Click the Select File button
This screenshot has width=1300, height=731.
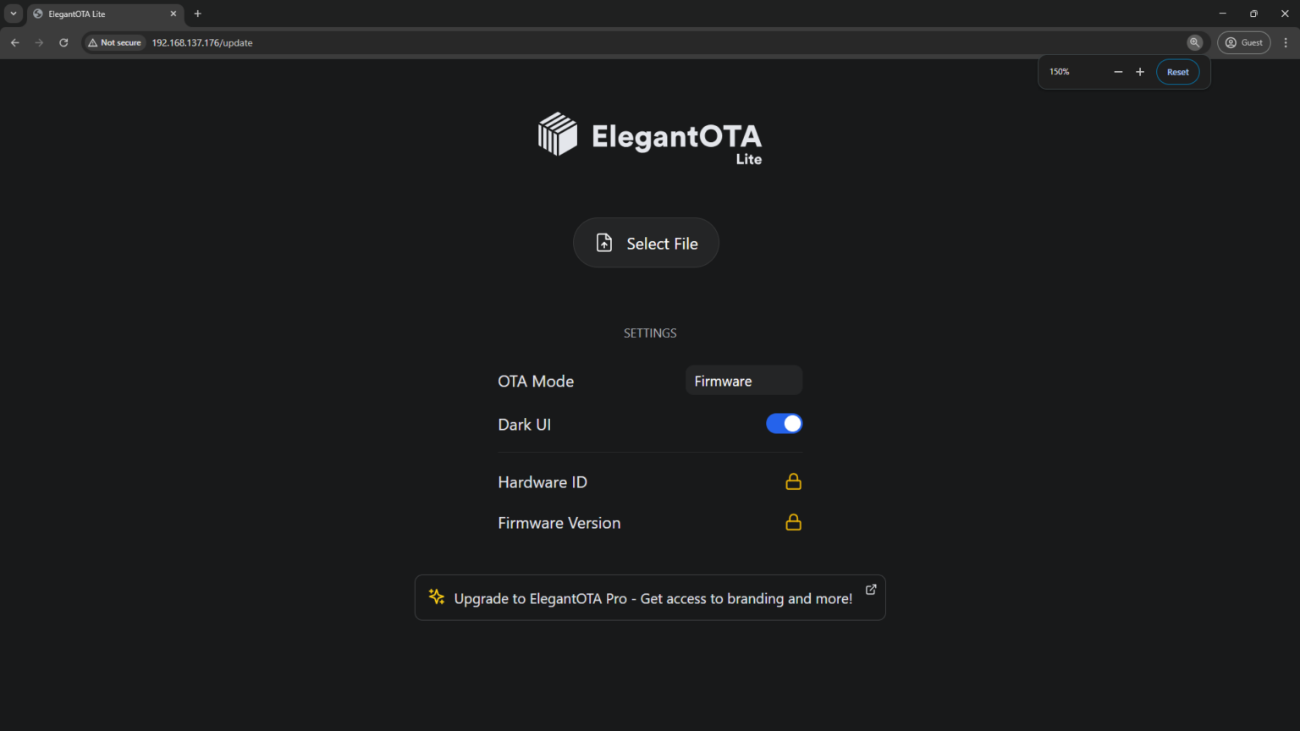click(x=646, y=244)
